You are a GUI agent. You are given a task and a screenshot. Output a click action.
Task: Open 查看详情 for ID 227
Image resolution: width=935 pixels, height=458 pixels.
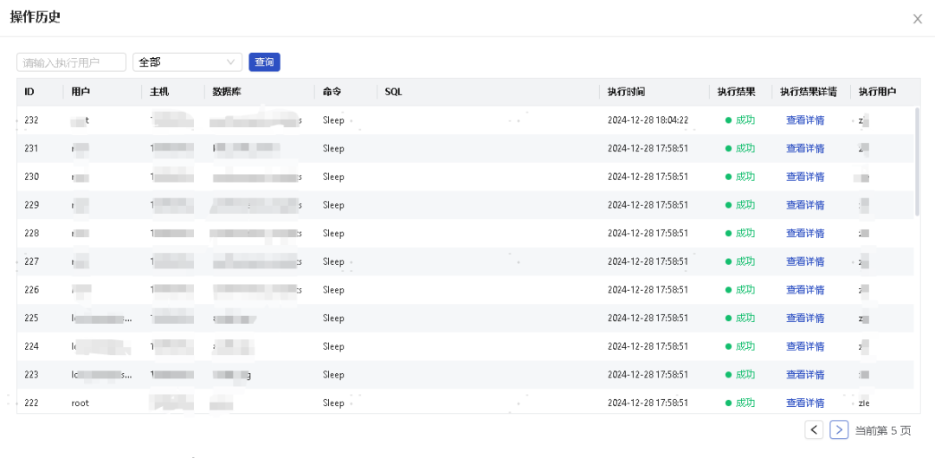point(805,261)
